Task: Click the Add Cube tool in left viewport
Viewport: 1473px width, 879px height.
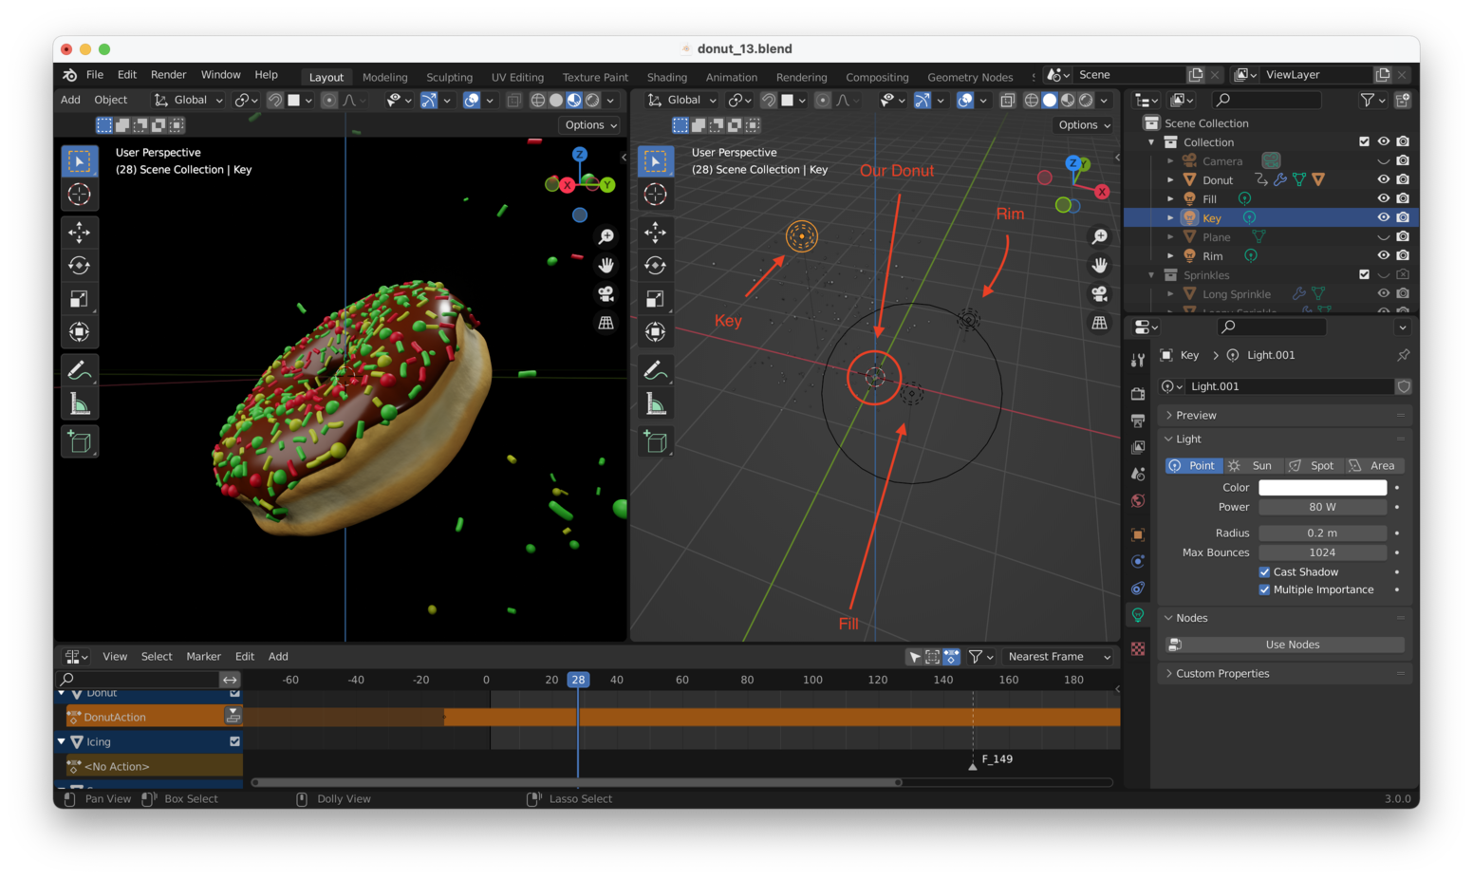Action: (80, 442)
